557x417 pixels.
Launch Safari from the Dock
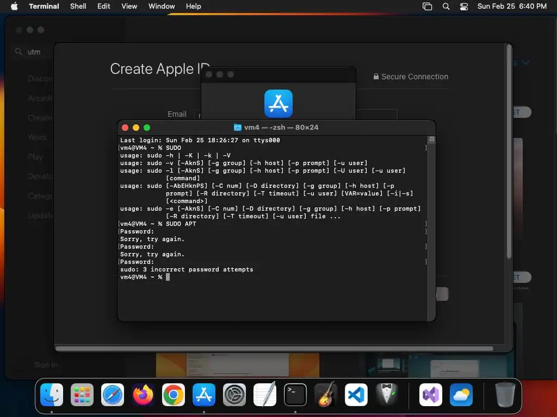(113, 395)
